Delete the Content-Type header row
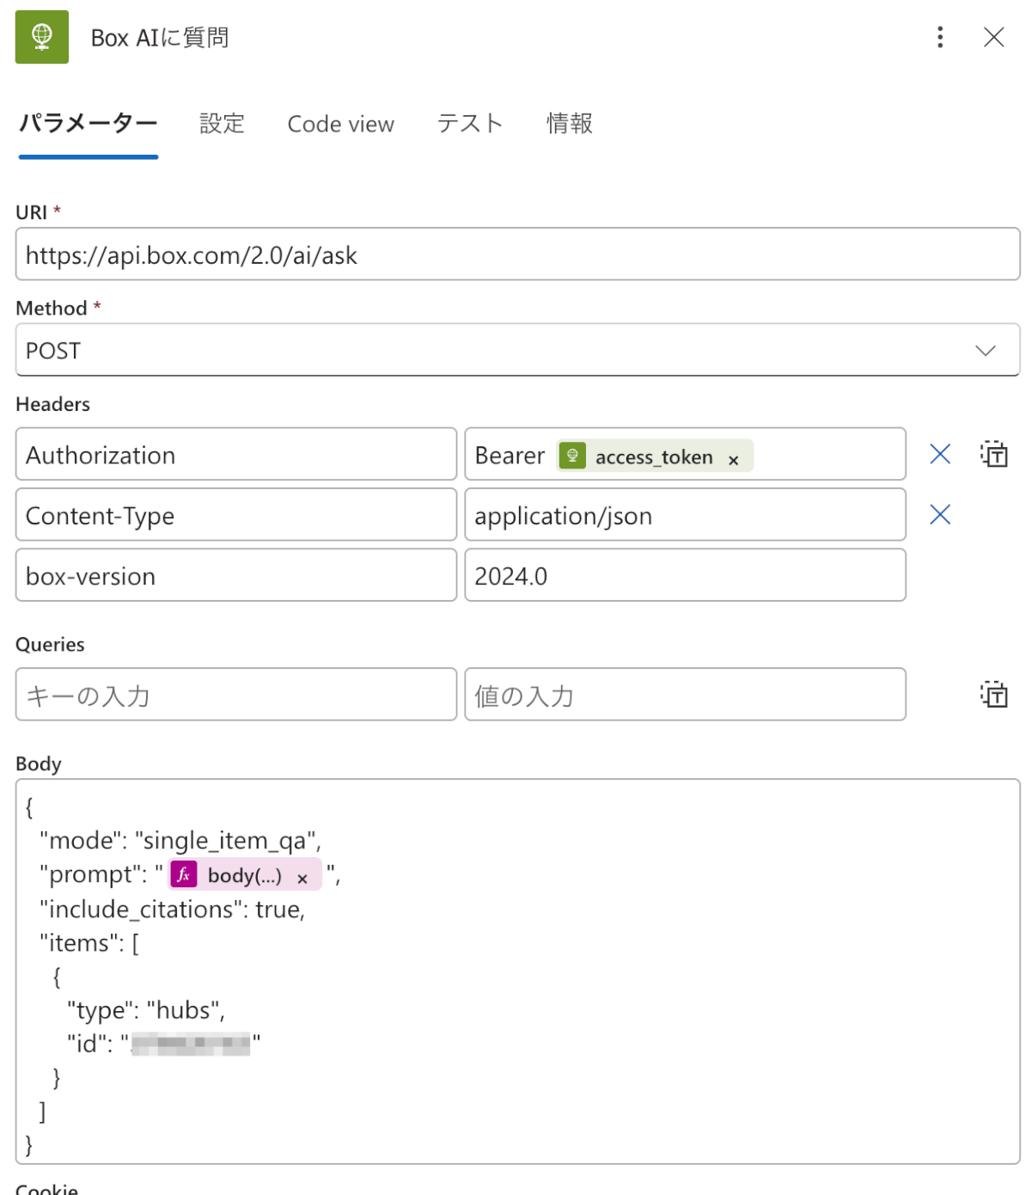1031x1195 pixels. pos(940,515)
